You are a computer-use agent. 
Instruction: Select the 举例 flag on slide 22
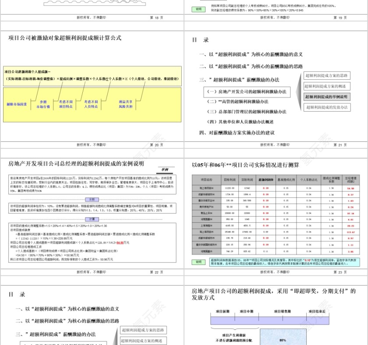[x=166, y=169]
